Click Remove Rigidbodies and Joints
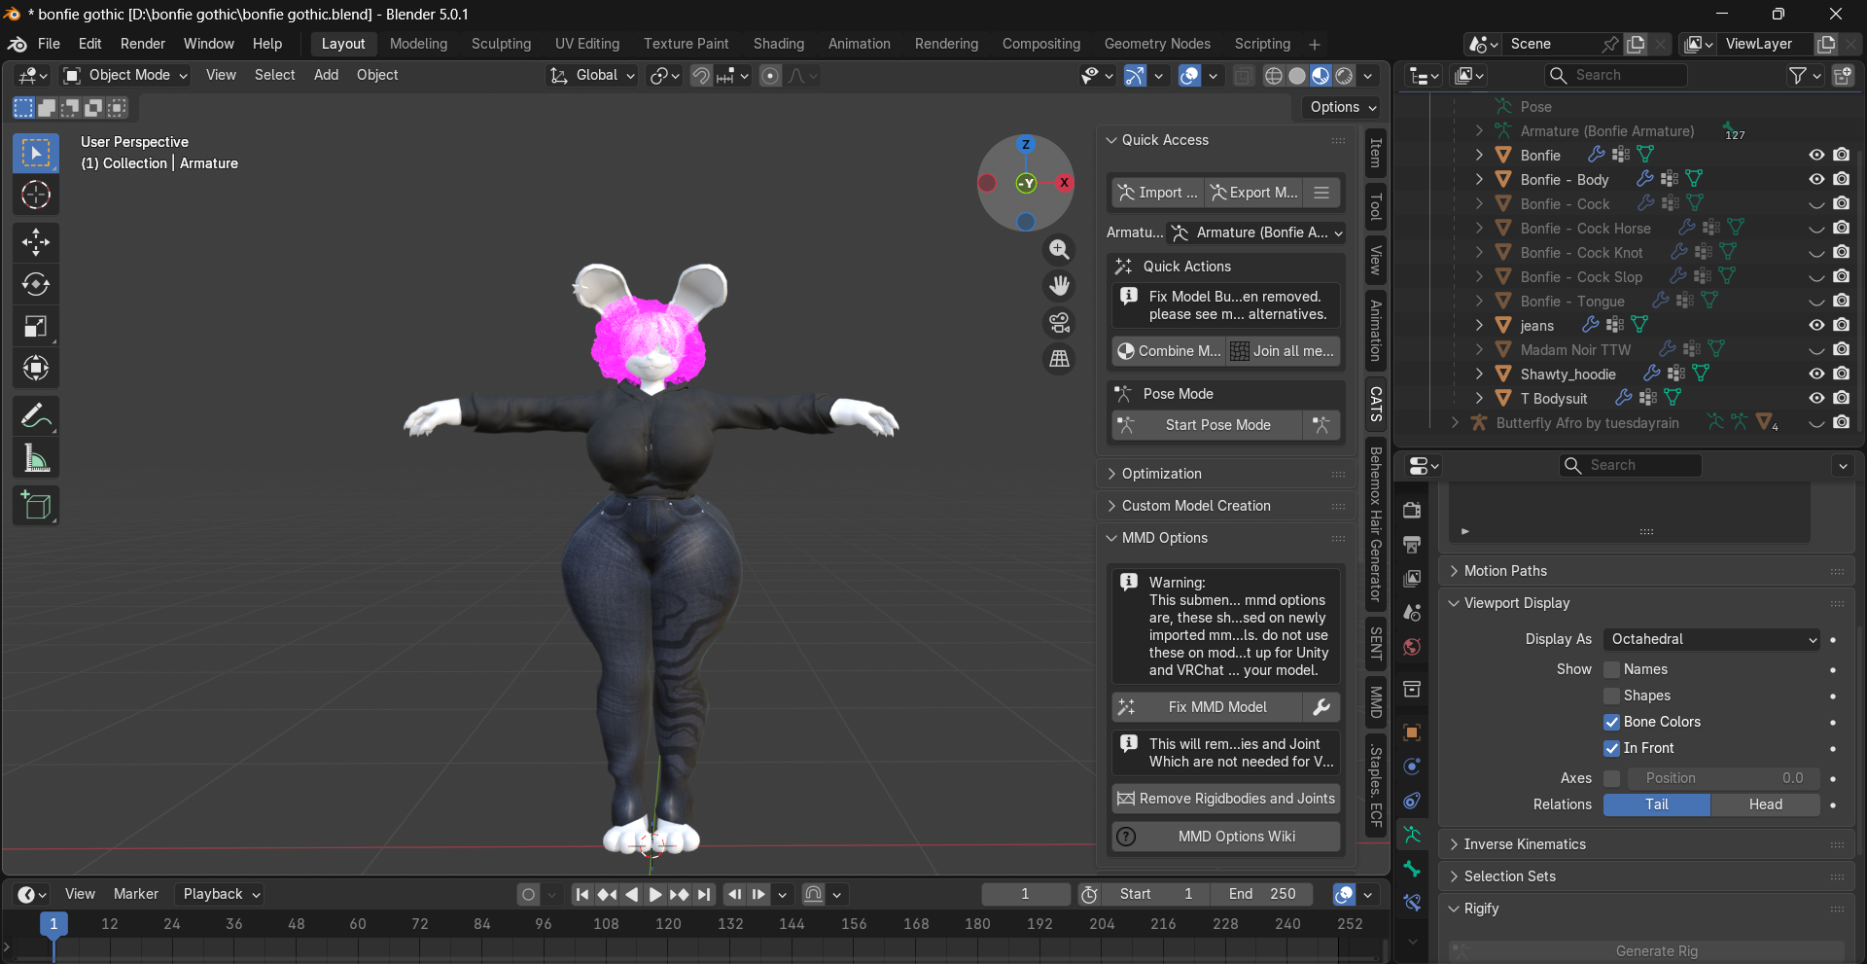The width and height of the screenshot is (1867, 964). pos(1225,799)
